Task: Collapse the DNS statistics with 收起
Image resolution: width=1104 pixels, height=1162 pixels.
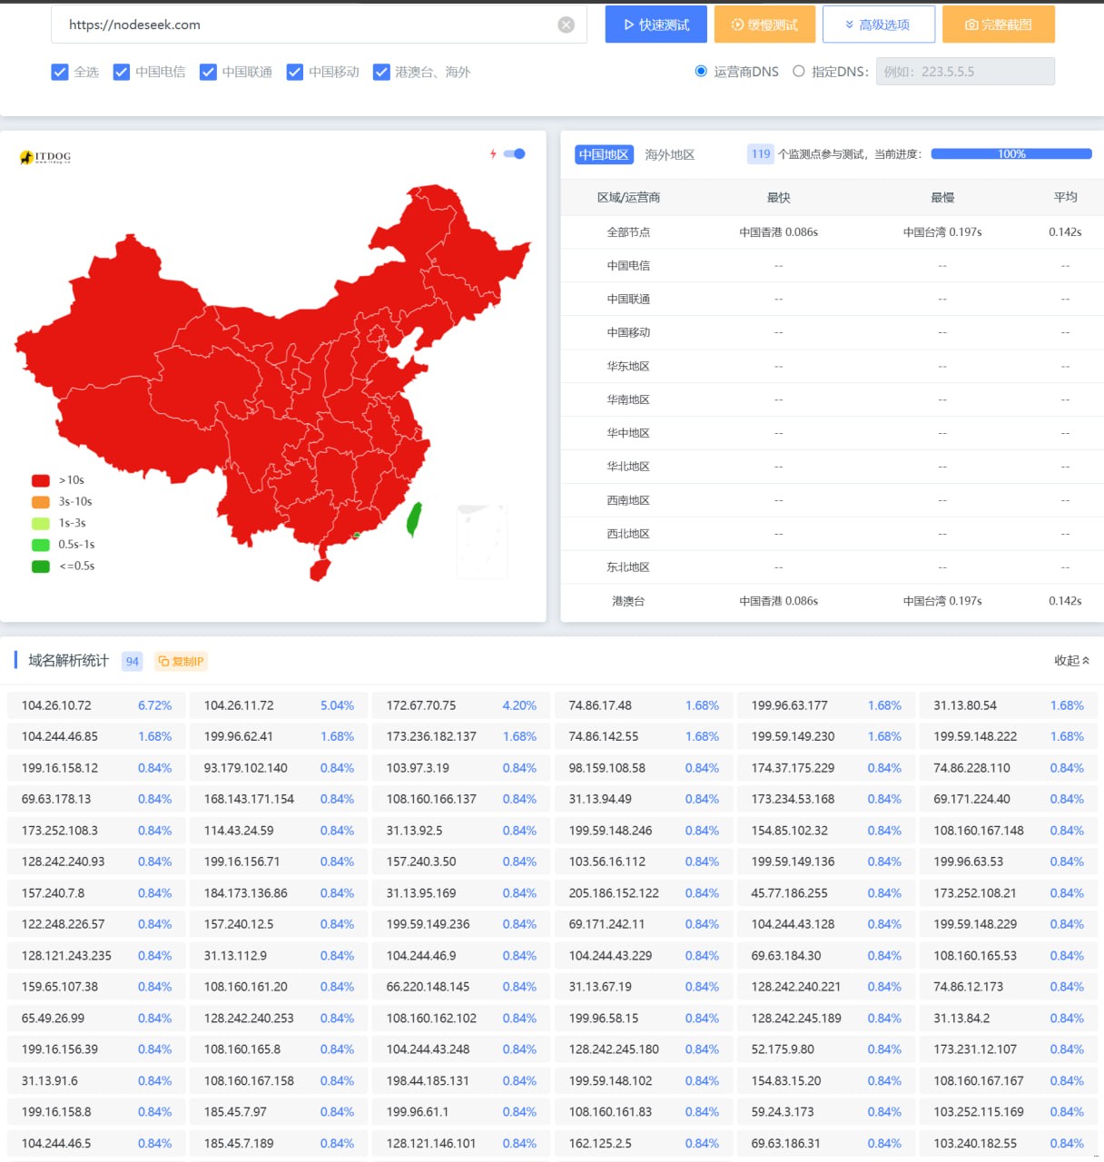Action: coord(1071,661)
